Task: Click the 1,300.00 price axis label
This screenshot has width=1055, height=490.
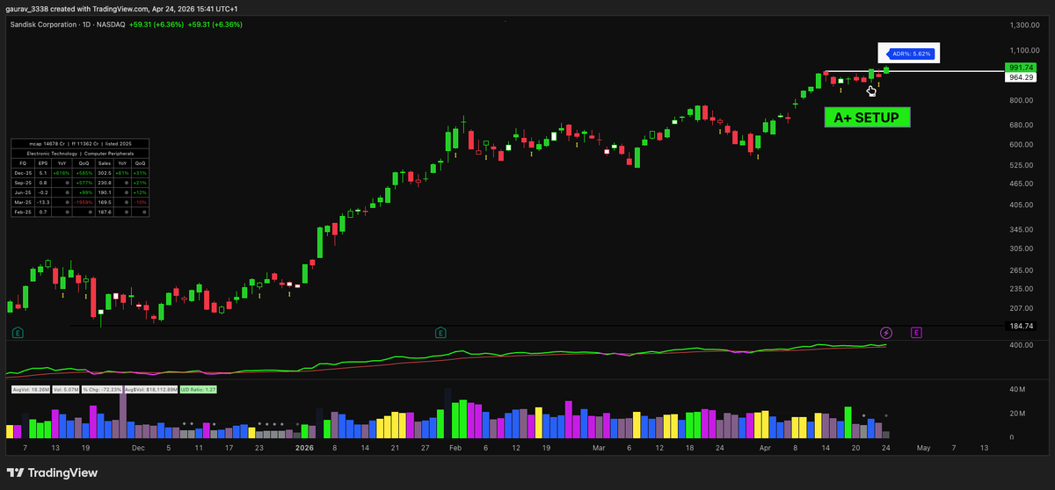Action: point(1023,25)
